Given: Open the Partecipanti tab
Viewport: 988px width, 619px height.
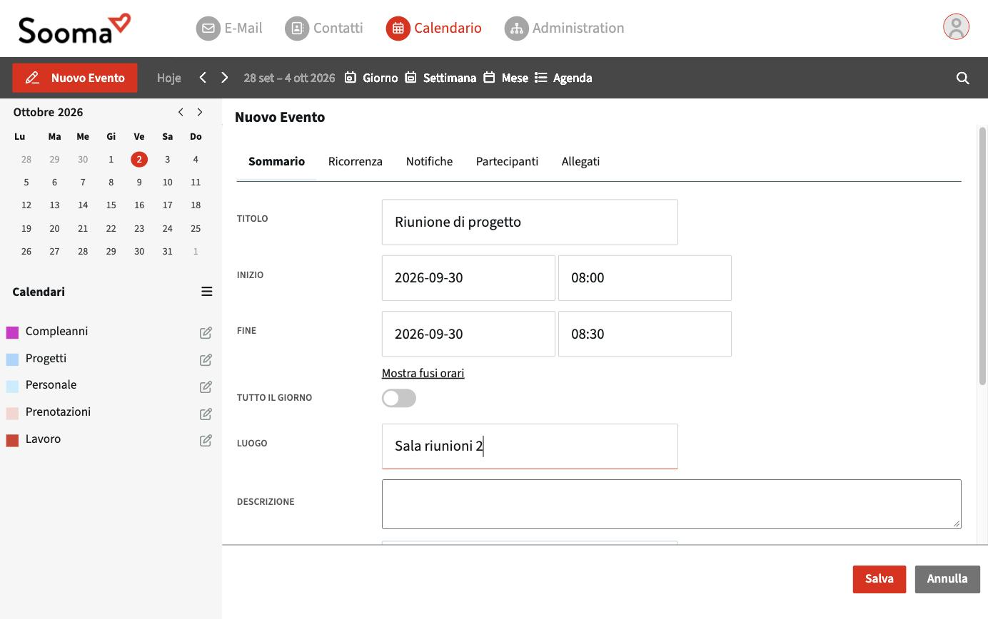Looking at the screenshot, I should (507, 161).
